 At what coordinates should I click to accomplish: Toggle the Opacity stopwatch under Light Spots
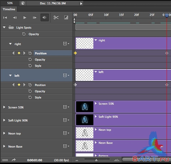point(24,34)
